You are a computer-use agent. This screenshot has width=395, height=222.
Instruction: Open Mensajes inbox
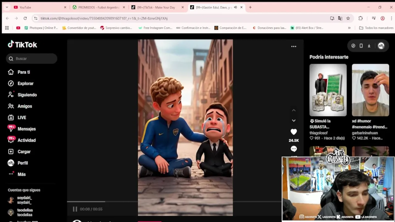pyautogui.click(x=22, y=129)
